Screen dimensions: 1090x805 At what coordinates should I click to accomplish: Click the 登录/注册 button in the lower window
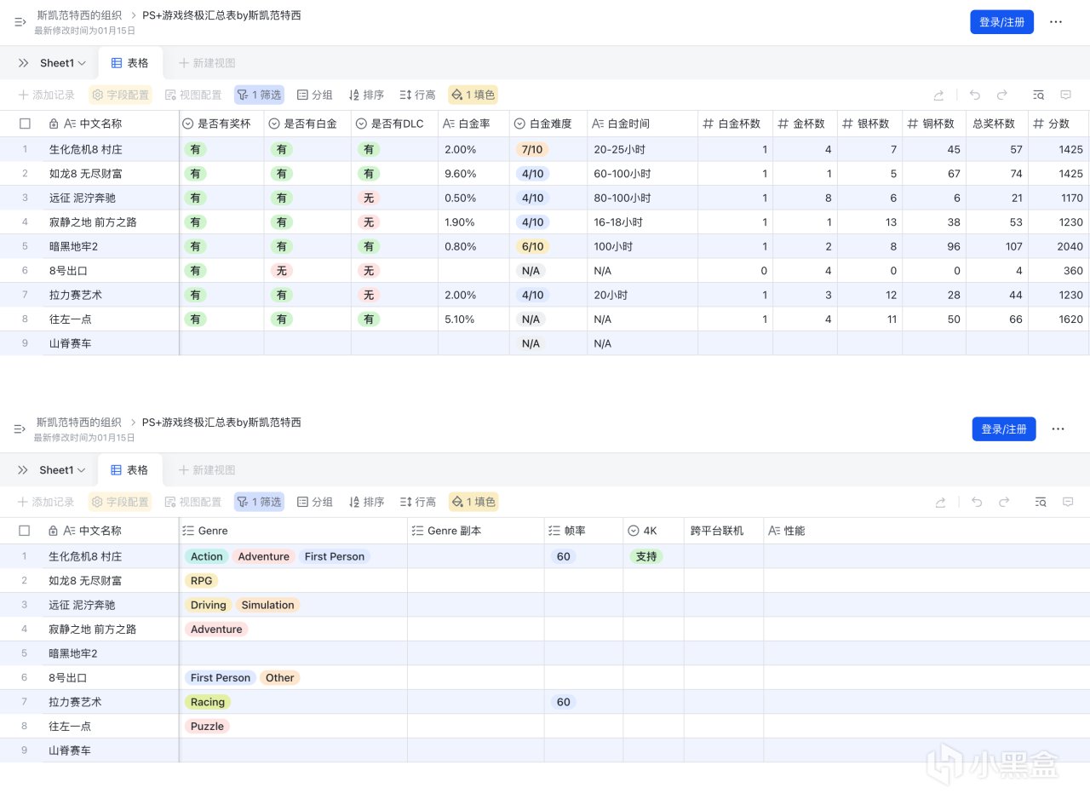tap(1004, 429)
